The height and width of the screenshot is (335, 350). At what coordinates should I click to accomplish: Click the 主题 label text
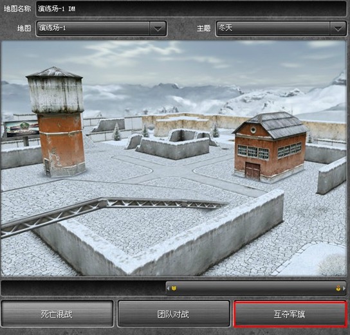pos(203,28)
